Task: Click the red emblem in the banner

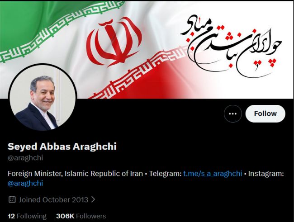Action: 114,42
